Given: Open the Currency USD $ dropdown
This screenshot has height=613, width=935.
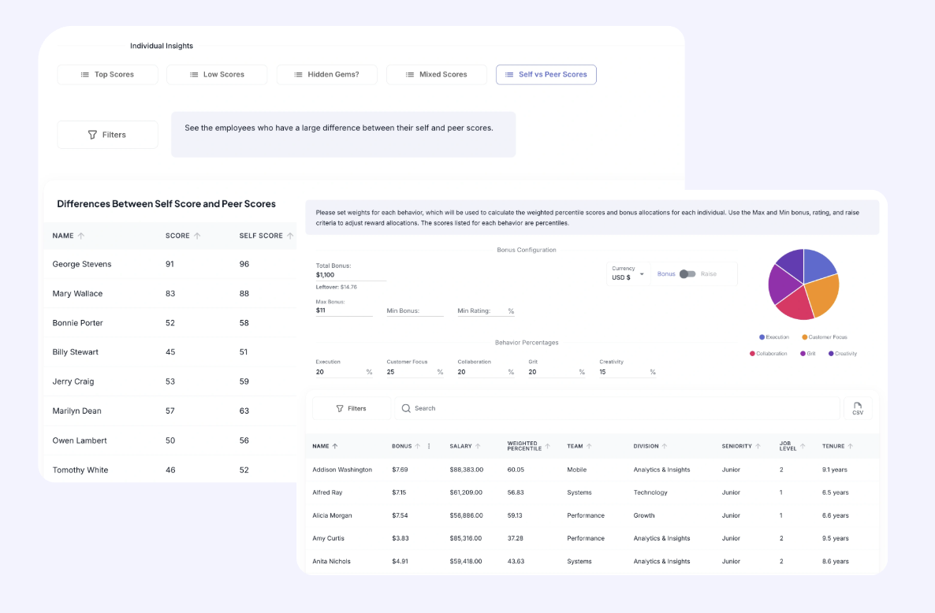Looking at the screenshot, I should point(628,274).
